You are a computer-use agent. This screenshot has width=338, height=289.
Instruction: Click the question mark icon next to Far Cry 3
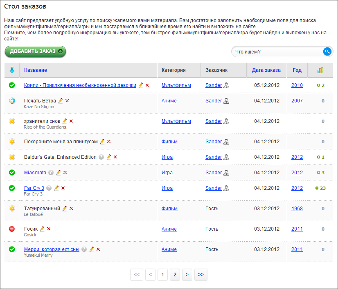(x=49, y=188)
